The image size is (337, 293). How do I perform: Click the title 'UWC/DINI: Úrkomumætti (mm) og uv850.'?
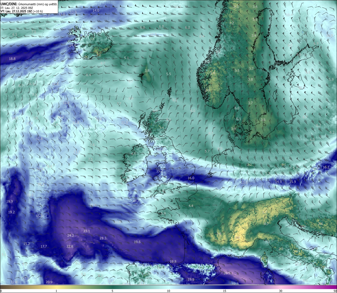(29, 4)
